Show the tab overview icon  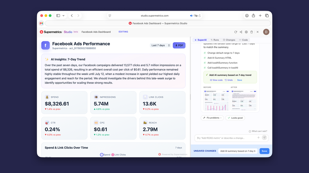(x=267, y=16)
